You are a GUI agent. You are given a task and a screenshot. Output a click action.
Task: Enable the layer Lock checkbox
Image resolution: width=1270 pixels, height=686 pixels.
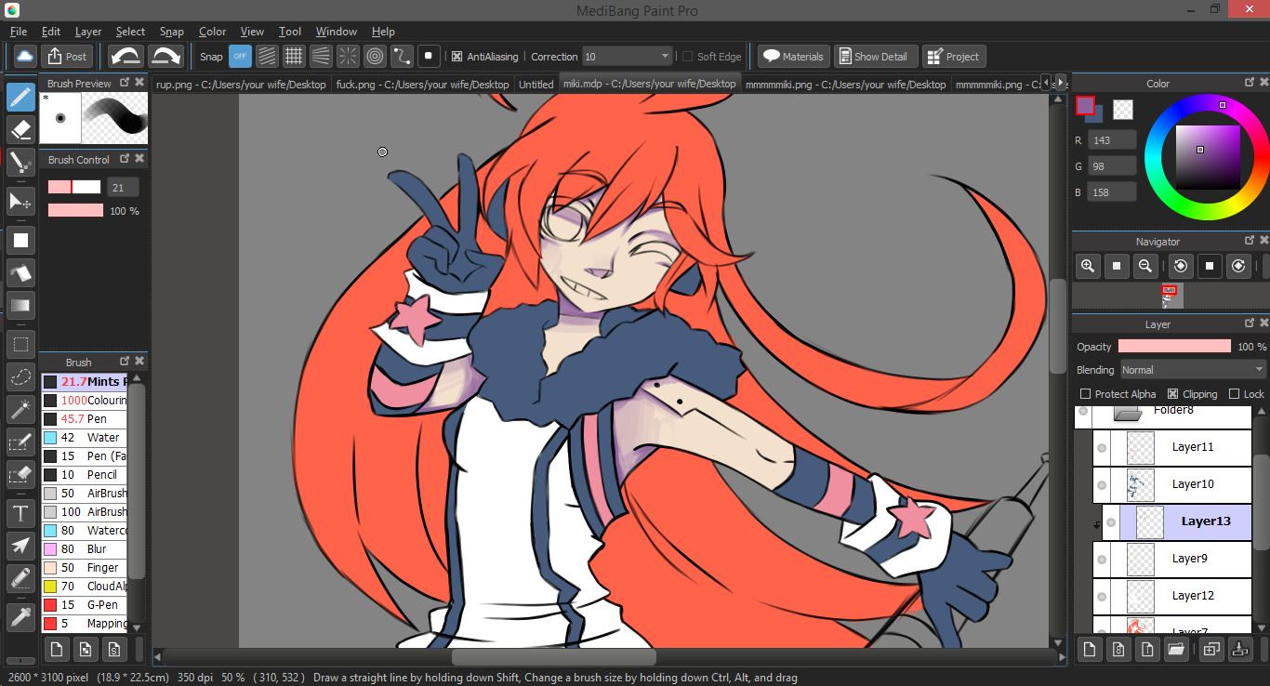pos(1234,394)
